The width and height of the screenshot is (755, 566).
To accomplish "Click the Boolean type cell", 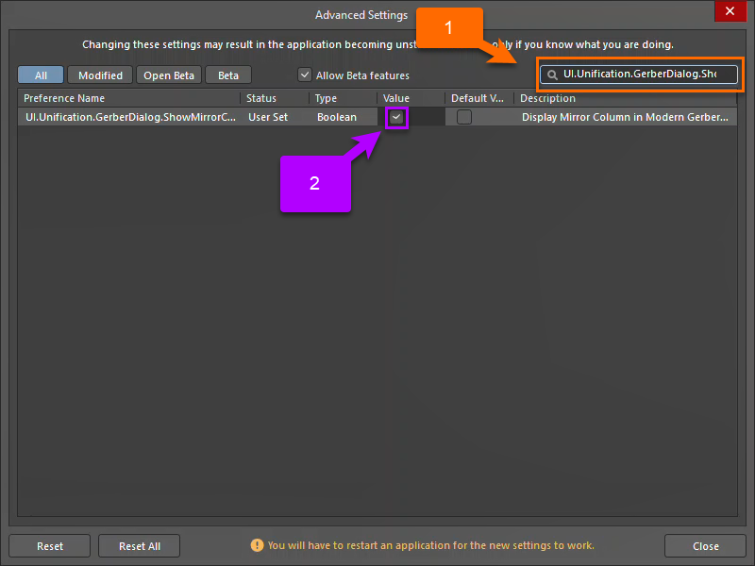I will [337, 117].
